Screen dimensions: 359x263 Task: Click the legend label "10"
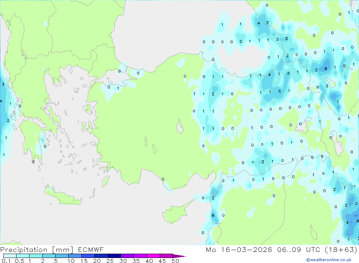(71, 261)
